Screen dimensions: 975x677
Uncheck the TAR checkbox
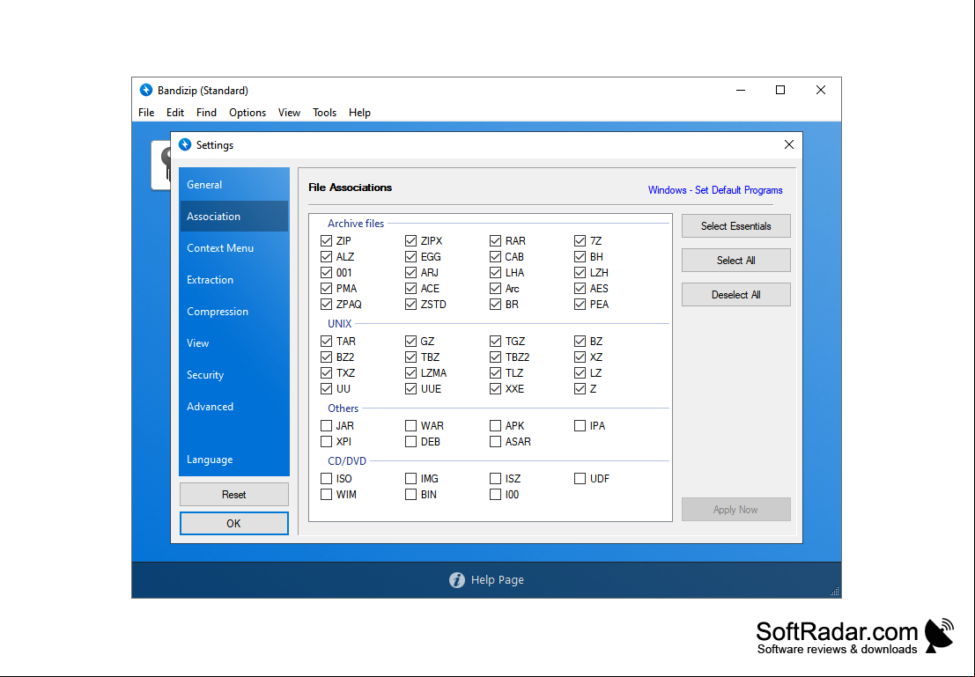tap(327, 342)
